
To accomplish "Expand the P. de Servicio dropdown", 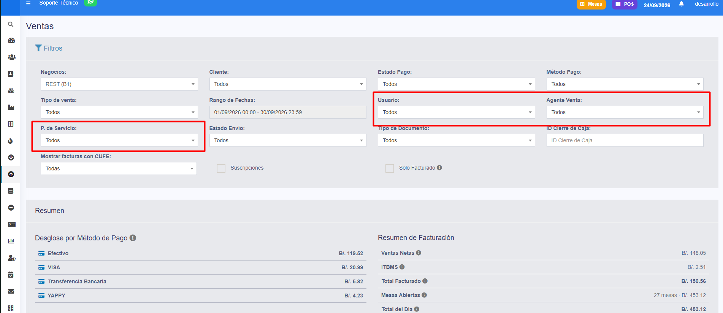I will tap(119, 140).
